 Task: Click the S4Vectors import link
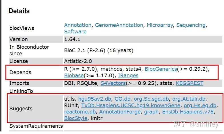(x=113, y=83)
